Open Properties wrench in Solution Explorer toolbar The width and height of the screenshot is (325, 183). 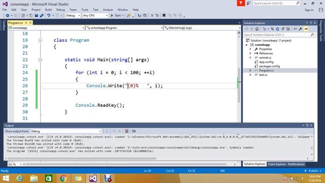pyautogui.click(x=300, y=29)
